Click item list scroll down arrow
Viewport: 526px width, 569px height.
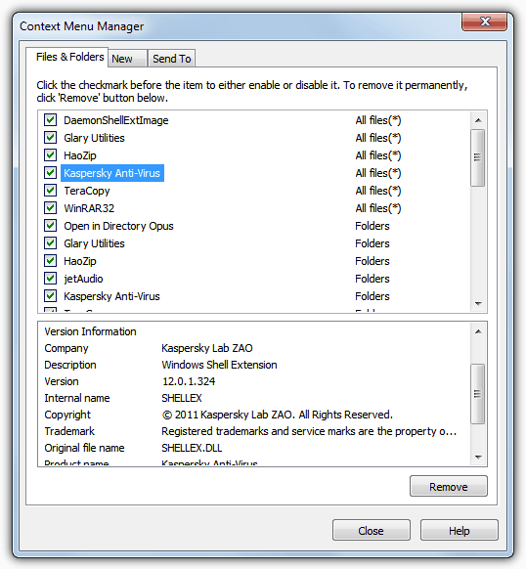478,303
